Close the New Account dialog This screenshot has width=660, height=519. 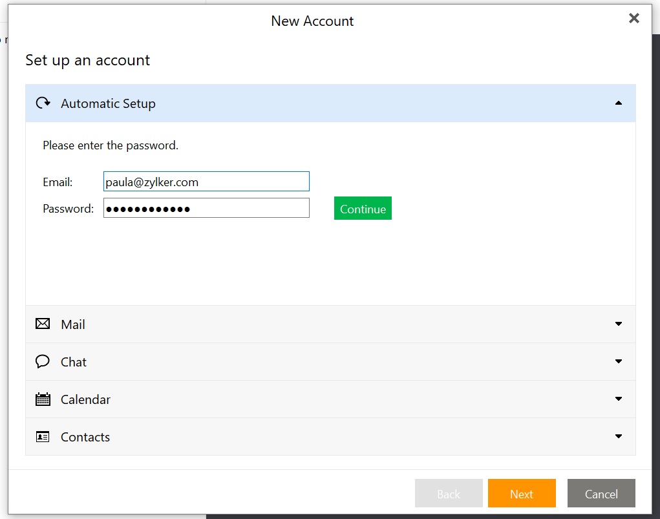(x=633, y=18)
